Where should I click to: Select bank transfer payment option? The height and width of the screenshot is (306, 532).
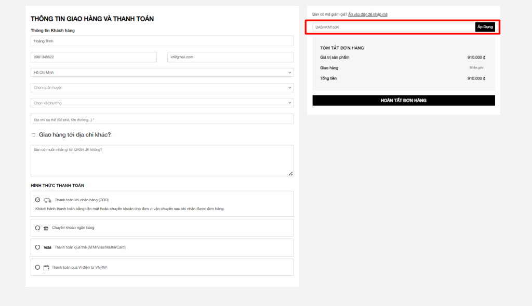pos(37,228)
